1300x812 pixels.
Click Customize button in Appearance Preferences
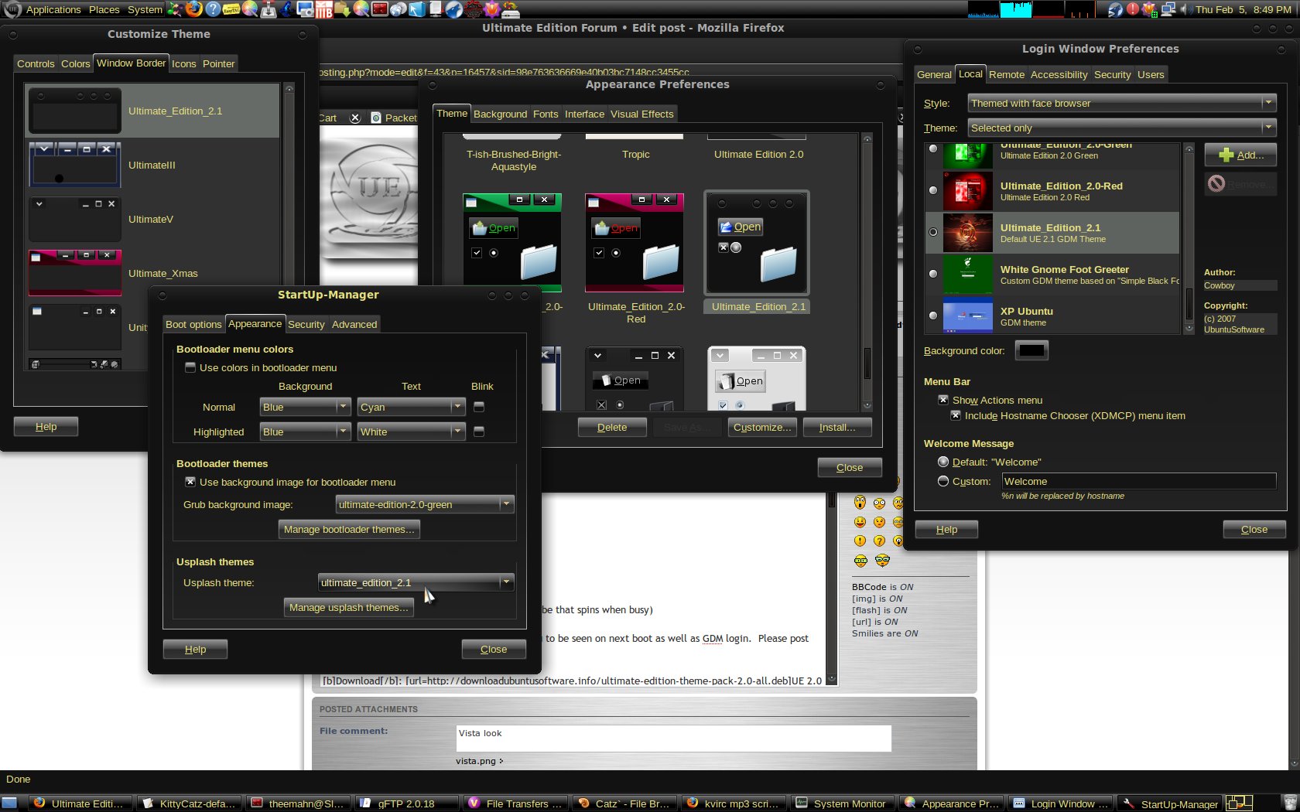click(762, 427)
